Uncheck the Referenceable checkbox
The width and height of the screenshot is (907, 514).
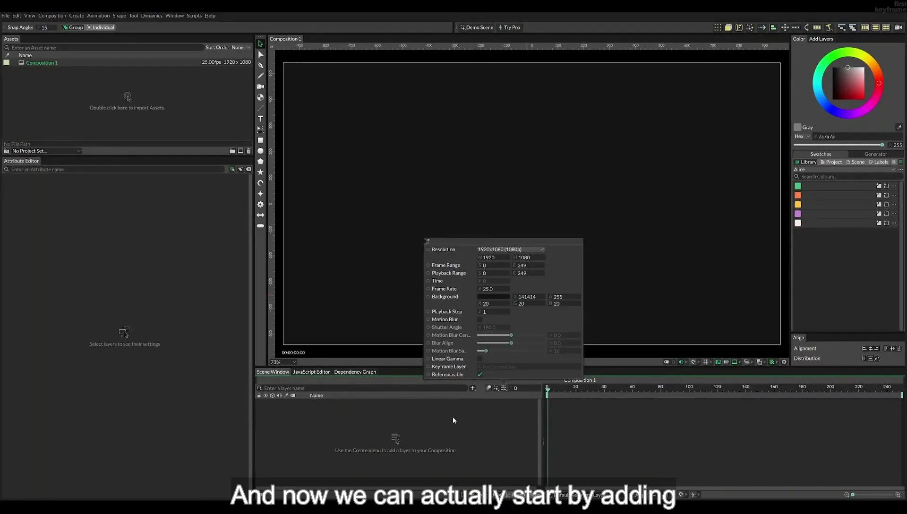(480, 375)
